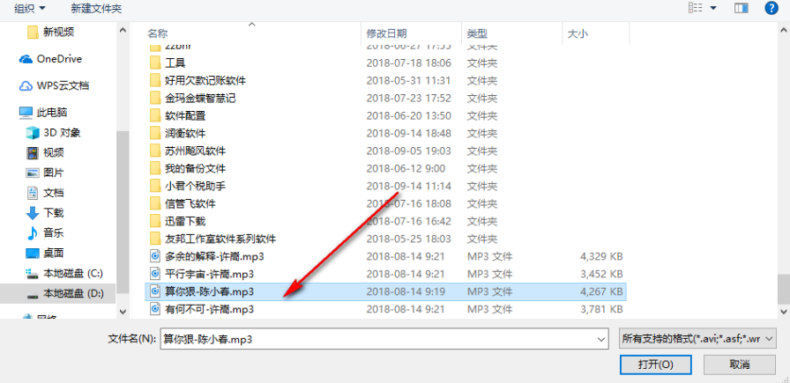
Task: Select 润衡软件 folder icon
Action: pyautogui.click(x=155, y=133)
